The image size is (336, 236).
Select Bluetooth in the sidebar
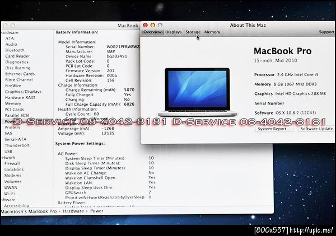(x=15, y=50)
